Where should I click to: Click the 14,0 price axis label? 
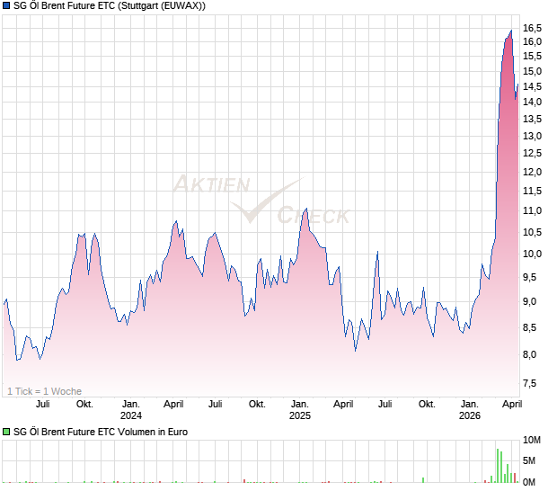(532, 102)
